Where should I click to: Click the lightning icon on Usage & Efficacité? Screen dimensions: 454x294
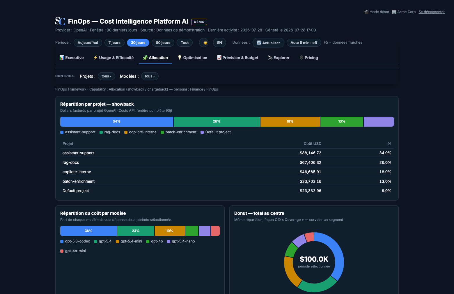pyautogui.click(x=95, y=58)
